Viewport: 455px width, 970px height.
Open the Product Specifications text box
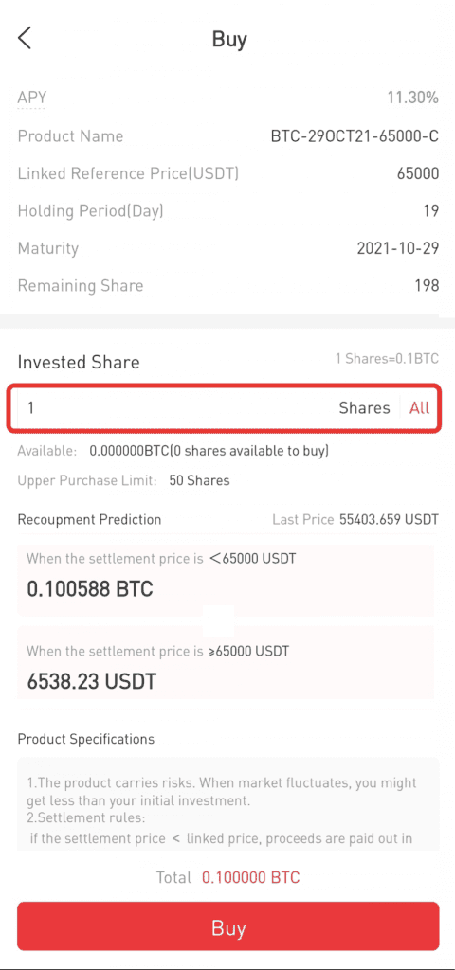pyautogui.click(x=227, y=803)
